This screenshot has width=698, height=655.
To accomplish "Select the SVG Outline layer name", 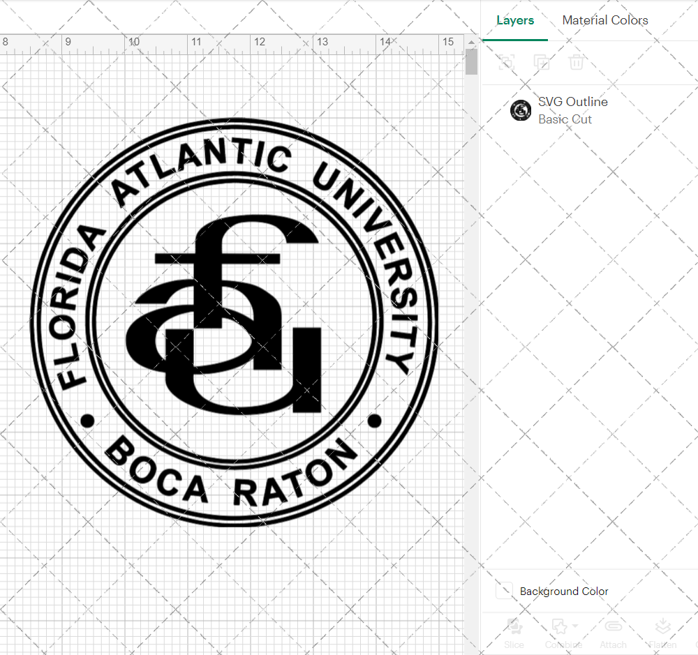I will pos(573,102).
